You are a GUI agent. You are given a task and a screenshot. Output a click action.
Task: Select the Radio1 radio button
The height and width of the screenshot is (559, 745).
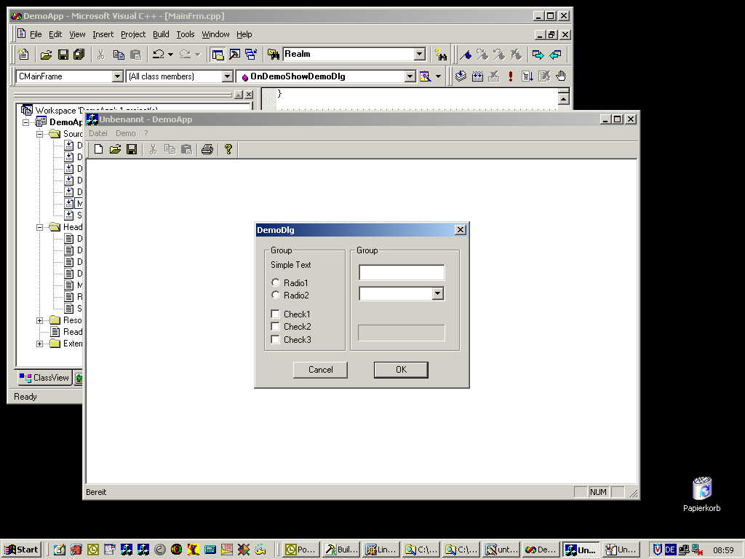pos(276,282)
